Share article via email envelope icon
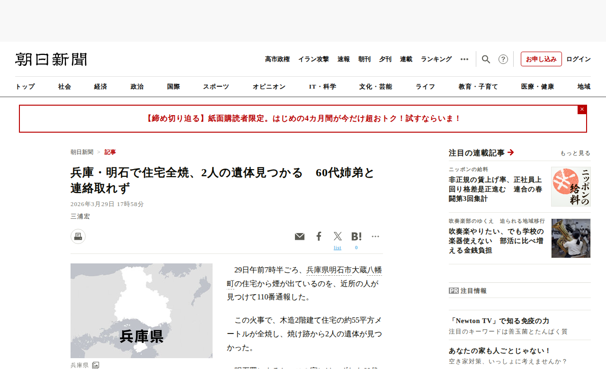606x379 pixels. [300, 236]
